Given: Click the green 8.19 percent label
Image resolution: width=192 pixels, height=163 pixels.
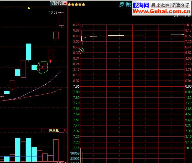Looking at the screenshot, I should click(188, 137).
